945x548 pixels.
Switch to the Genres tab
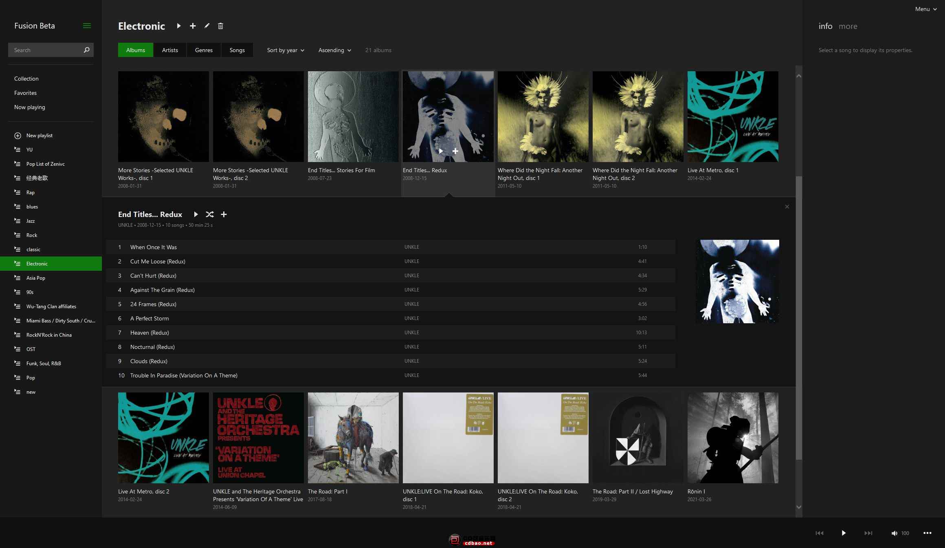[x=204, y=50]
